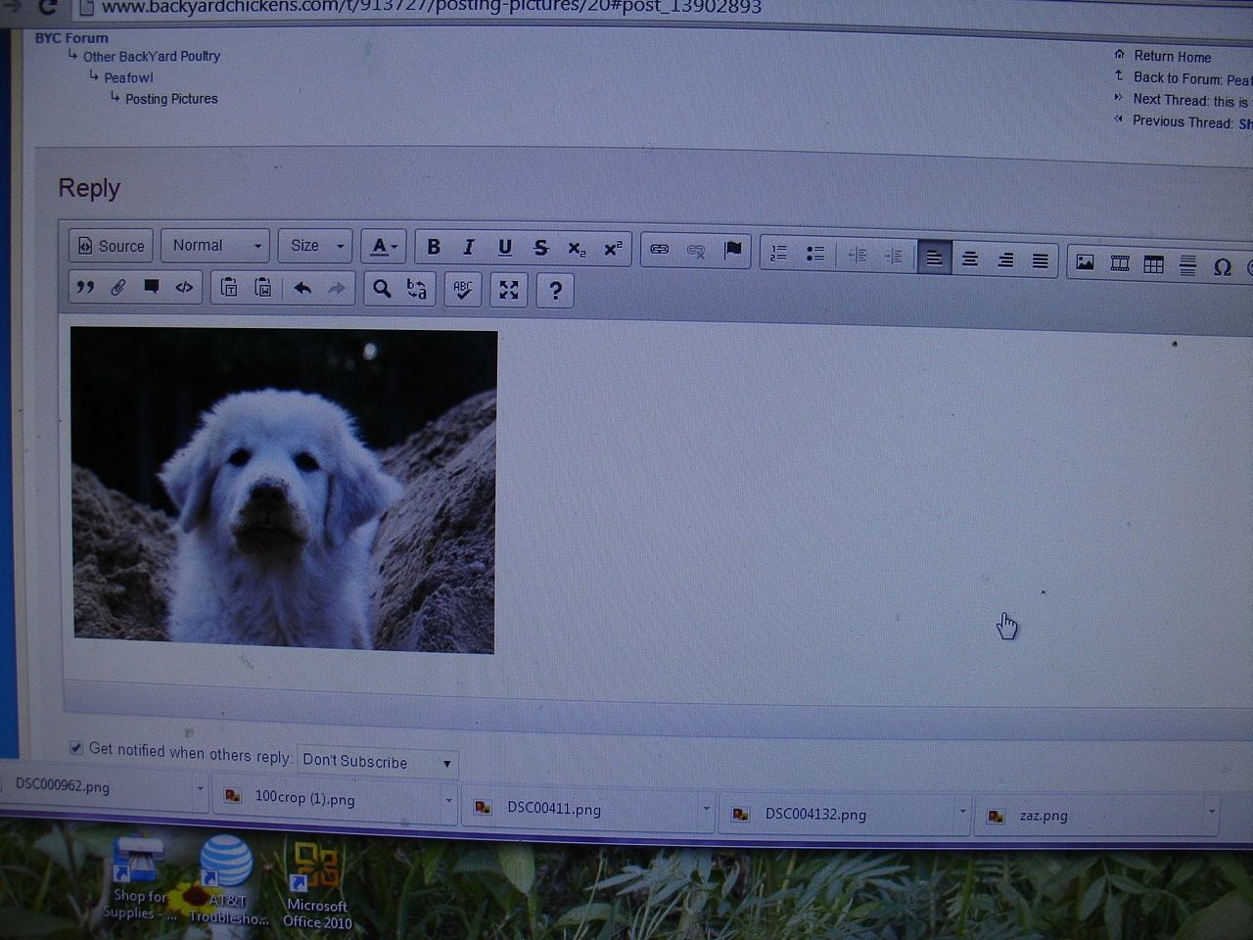The height and width of the screenshot is (940, 1253).
Task: Insert numbered list
Action: pos(779,254)
